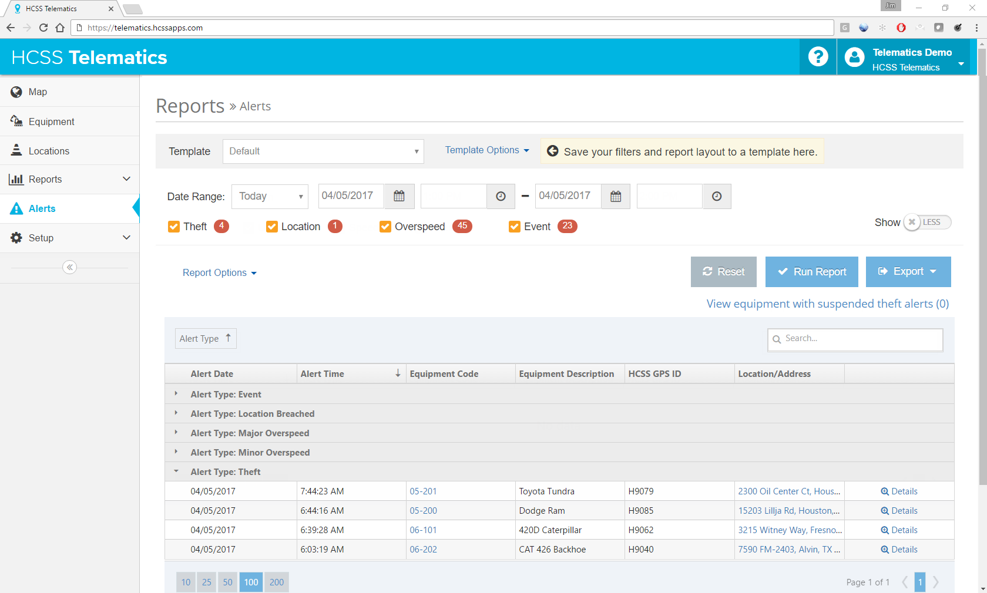
Task: Click the browser address bar
Action: [452, 28]
